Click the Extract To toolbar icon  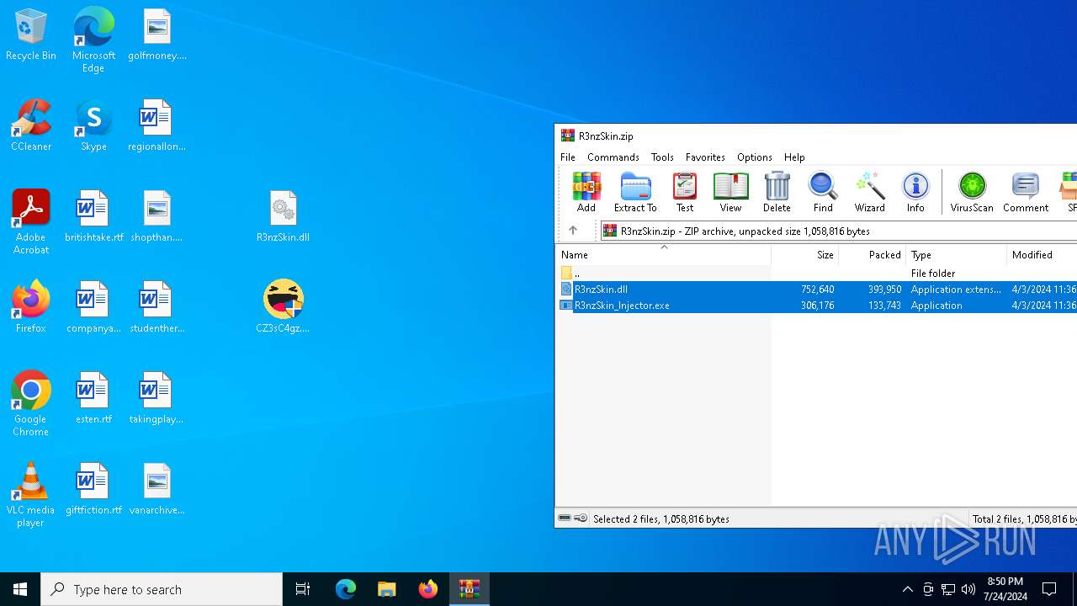click(635, 192)
